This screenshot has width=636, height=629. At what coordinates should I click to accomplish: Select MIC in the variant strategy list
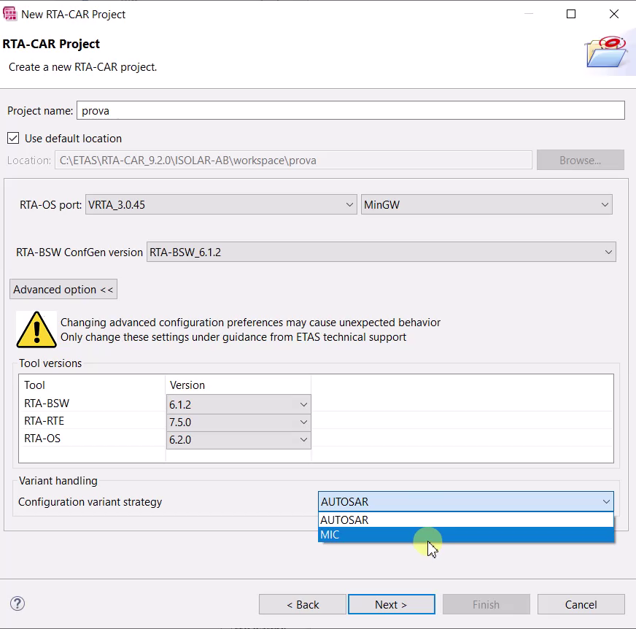coord(465,534)
